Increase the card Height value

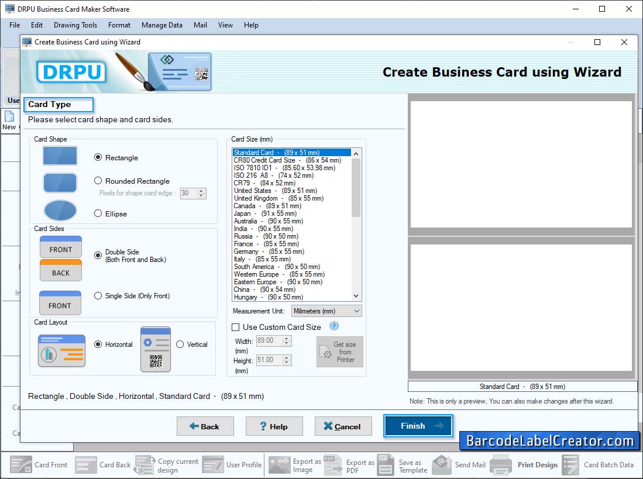pos(287,357)
